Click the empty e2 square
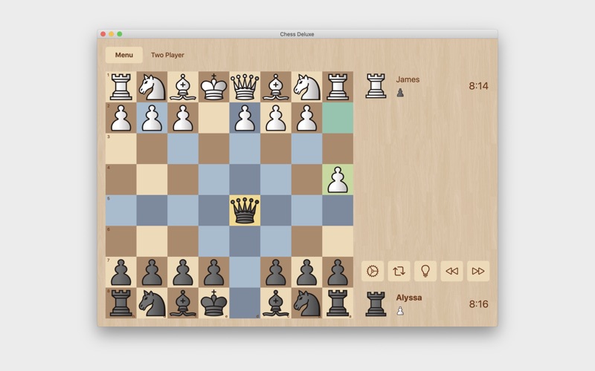The height and width of the screenshot is (371, 595). pyautogui.click(x=213, y=118)
